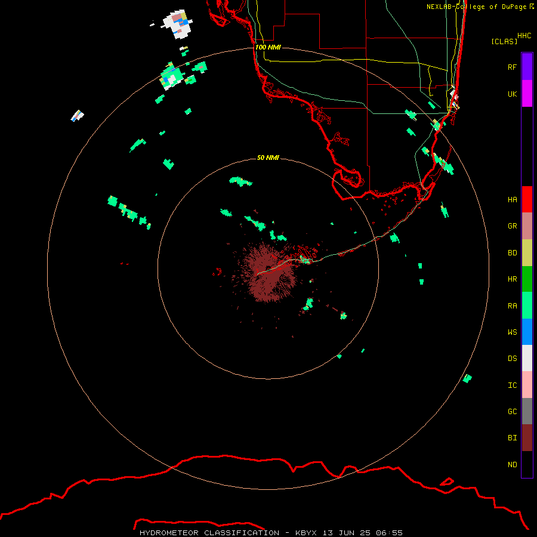Screen dimensions: 537x537
Task: Click the 'DS' legend label
Action: coord(512,358)
